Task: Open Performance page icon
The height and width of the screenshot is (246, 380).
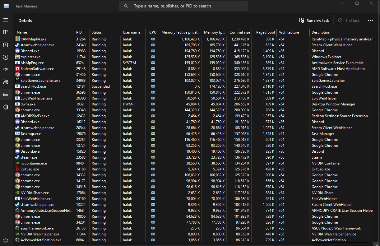Action: point(6,45)
